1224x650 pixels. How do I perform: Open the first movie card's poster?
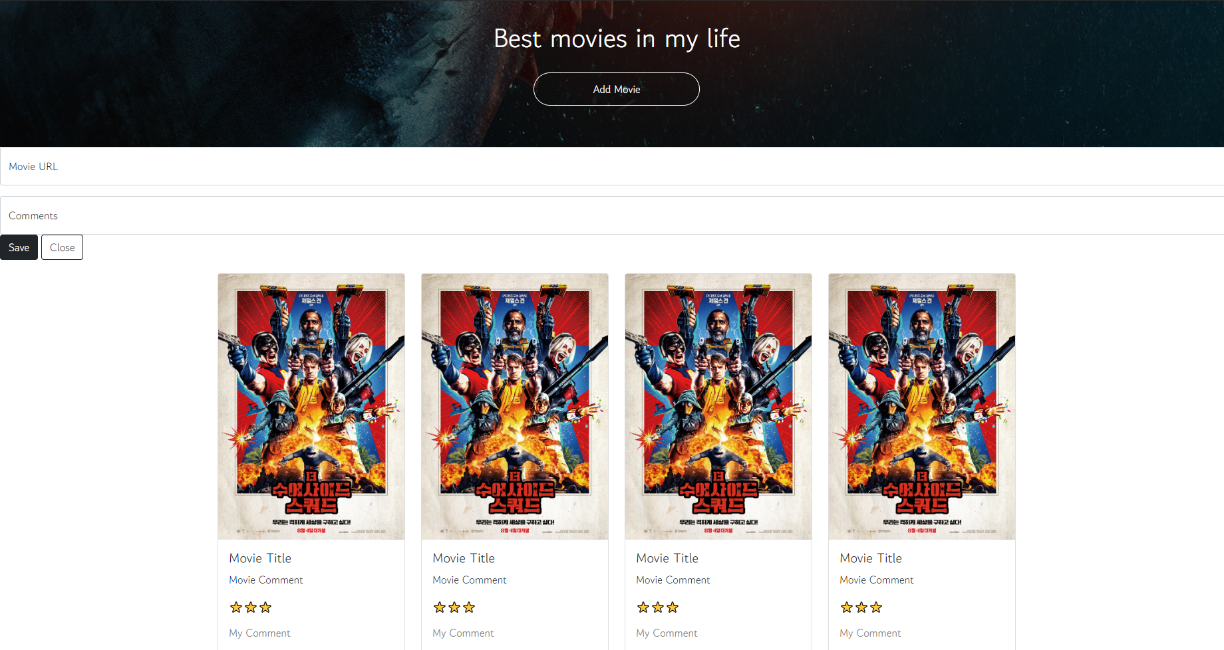311,406
